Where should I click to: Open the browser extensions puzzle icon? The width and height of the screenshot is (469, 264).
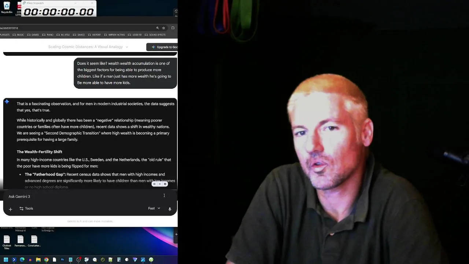[173, 28]
